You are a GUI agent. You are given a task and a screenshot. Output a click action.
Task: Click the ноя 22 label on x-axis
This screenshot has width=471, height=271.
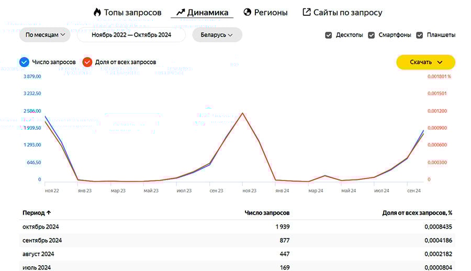(52, 191)
